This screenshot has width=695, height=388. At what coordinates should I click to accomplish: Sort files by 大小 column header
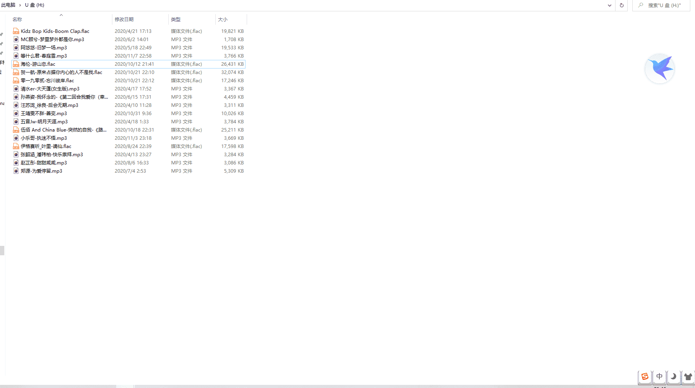pos(222,20)
